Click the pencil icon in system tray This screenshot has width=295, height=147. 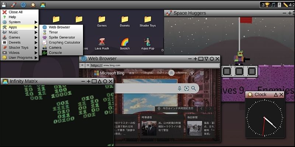[x=285, y=5]
